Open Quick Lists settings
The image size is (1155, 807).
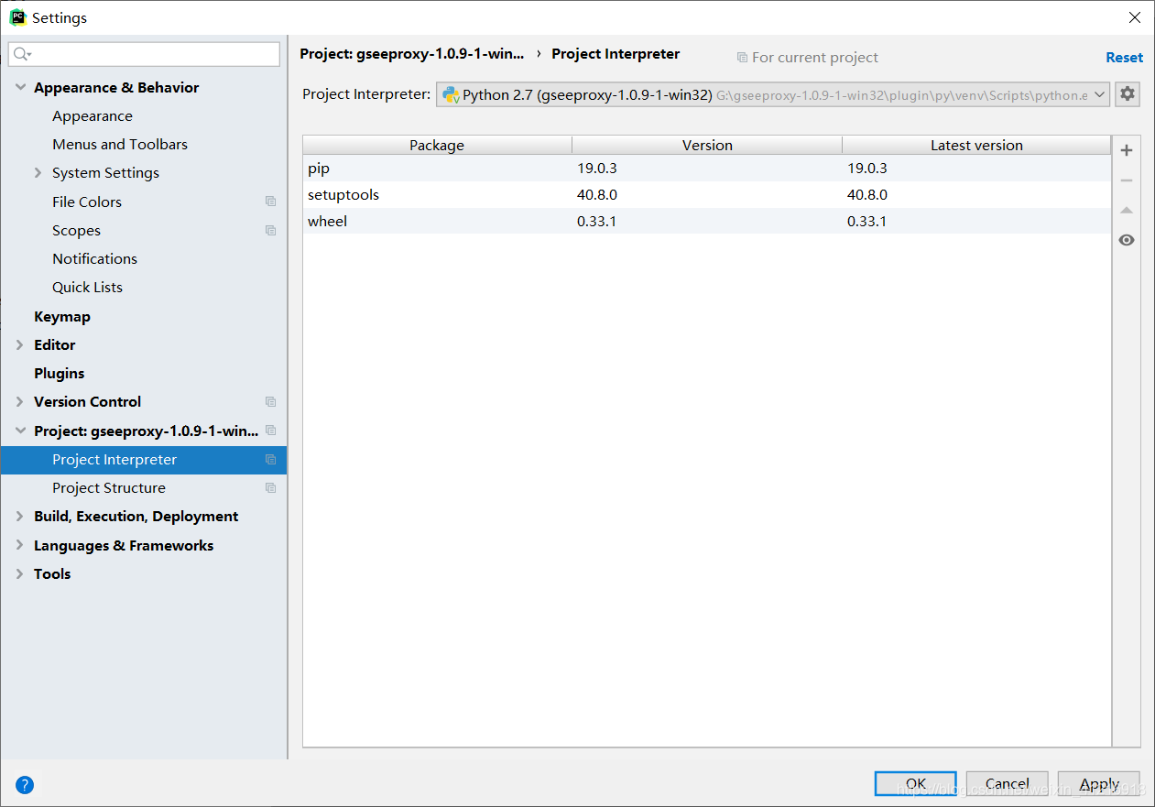[x=87, y=288]
